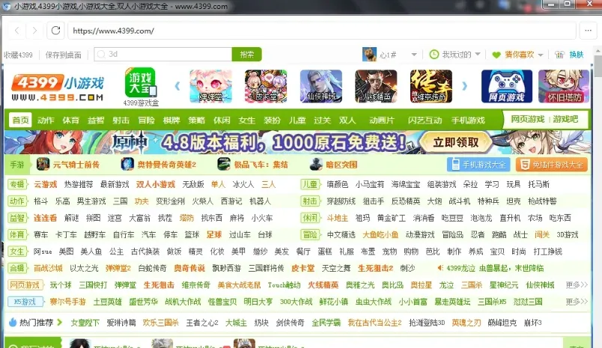This screenshot has height=348, width=602.
Task: Open 游戏吧 link in green bar
Action: click(565, 119)
